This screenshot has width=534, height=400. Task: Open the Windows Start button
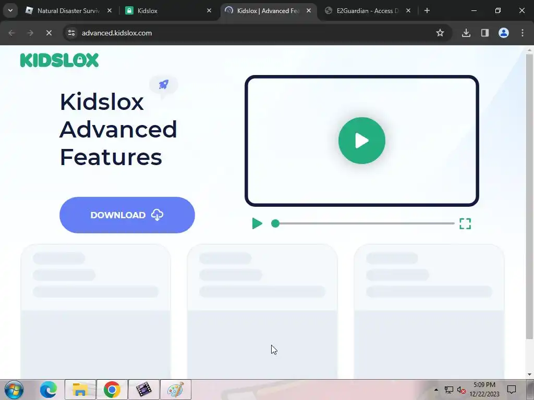coord(14,390)
